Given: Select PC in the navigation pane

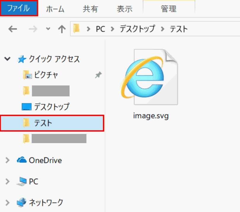Looking at the screenshot, I should [33, 182].
